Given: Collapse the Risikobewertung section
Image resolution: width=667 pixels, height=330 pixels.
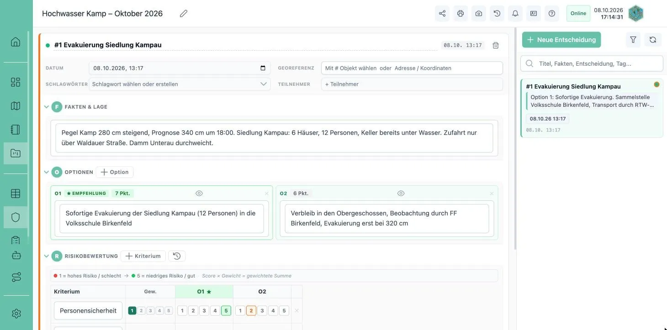Looking at the screenshot, I should [47, 256].
